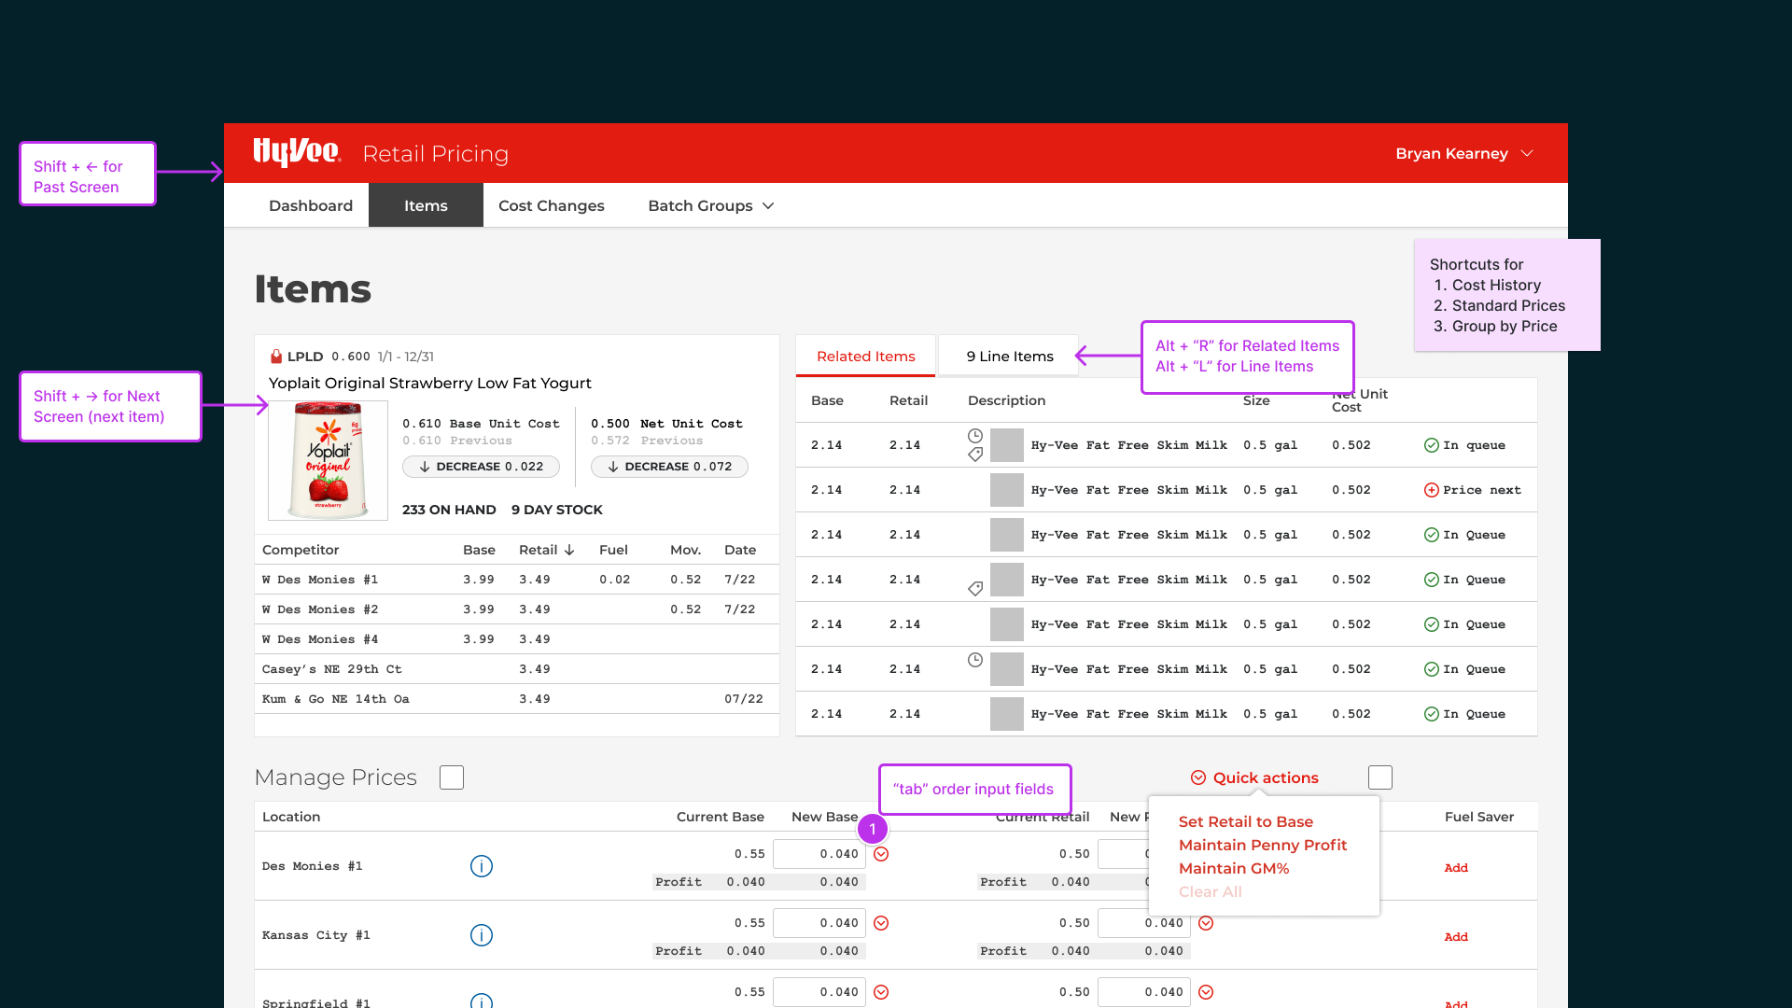Click the Competitor column header
The height and width of the screenshot is (1008, 1792).
point(301,550)
